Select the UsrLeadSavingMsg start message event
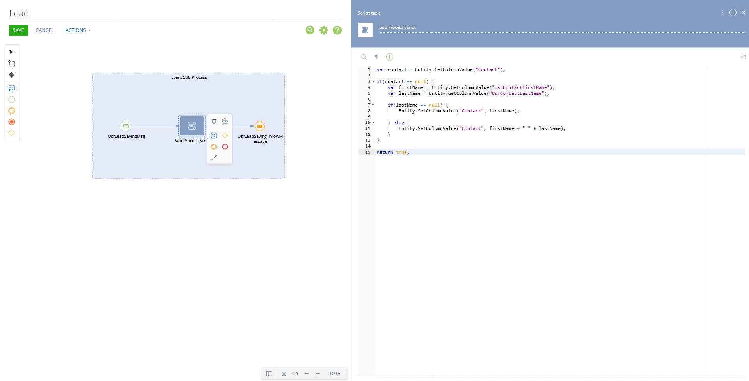This screenshot has width=749, height=381. pyautogui.click(x=126, y=126)
